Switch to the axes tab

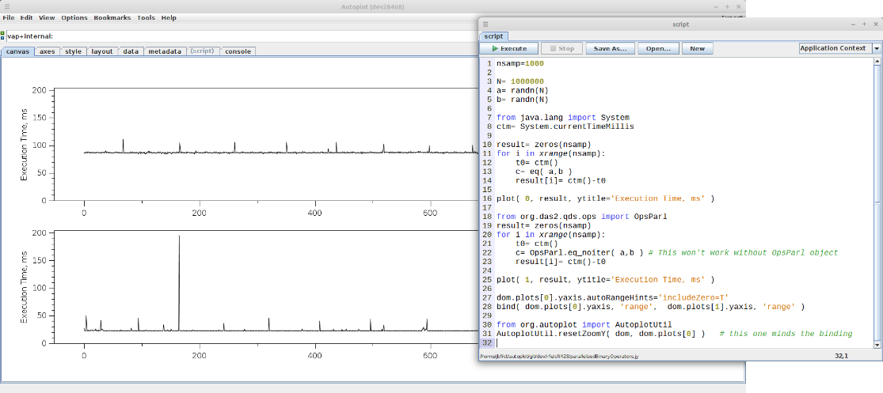pyautogui.click(x=48, y=51)
